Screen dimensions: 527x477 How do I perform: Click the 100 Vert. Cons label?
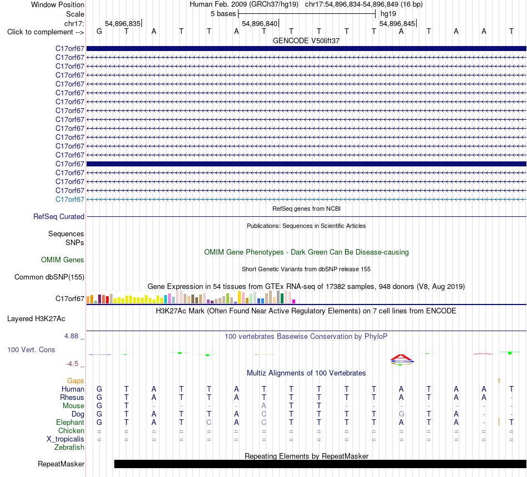point(31,349)
